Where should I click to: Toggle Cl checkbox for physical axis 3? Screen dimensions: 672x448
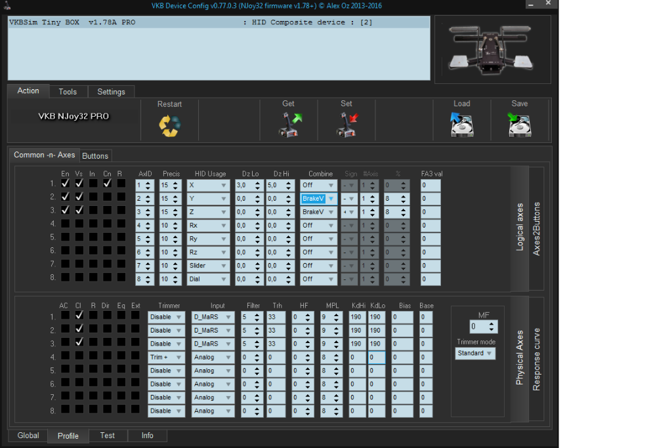click(79, 342)
